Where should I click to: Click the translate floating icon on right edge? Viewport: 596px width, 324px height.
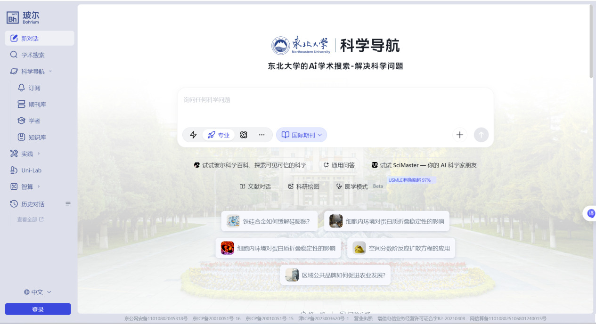591,213
